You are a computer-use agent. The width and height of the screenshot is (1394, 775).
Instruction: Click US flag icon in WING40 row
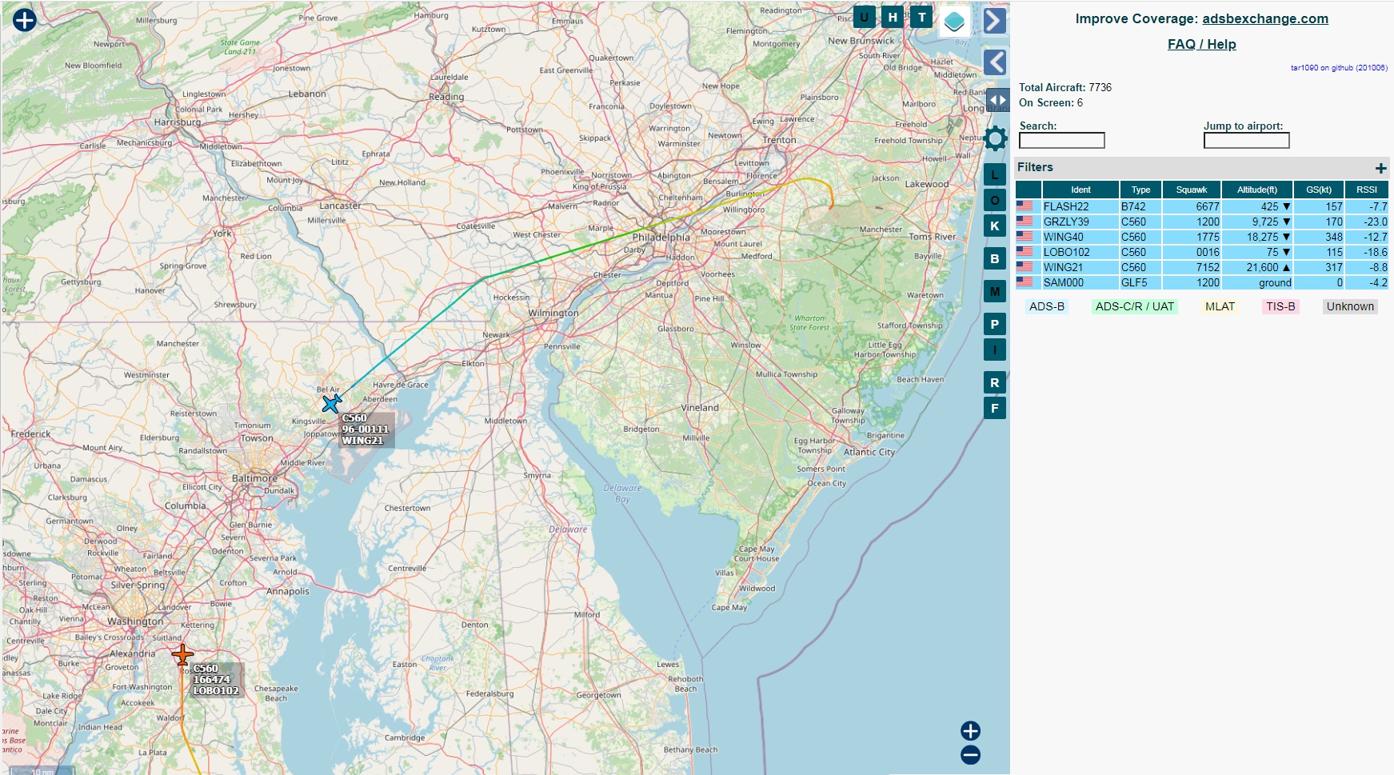tap(1025, 236)
